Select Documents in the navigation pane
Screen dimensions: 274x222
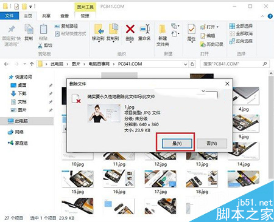point(19,102)
